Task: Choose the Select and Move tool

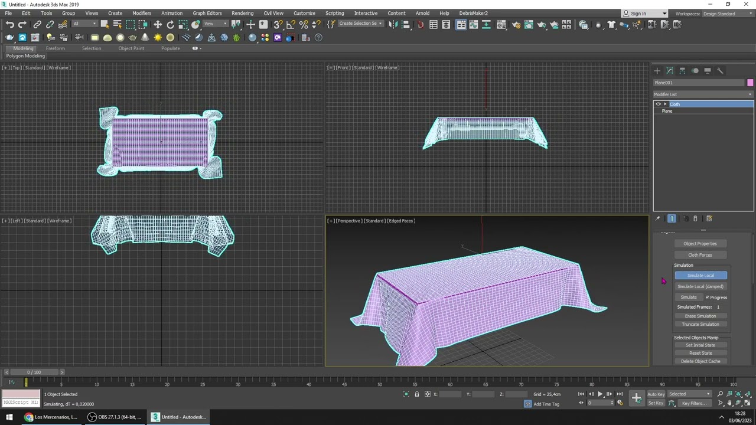Action: click(158, 24)
